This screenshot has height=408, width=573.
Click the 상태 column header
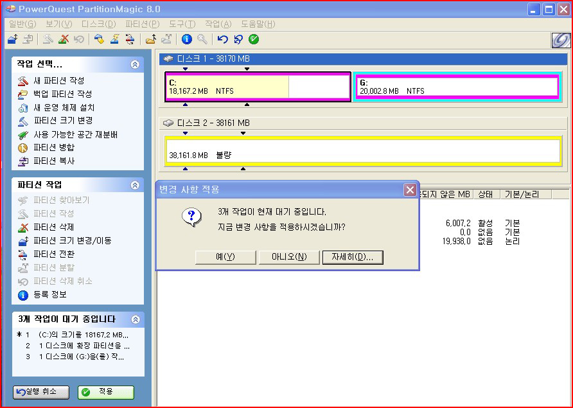tap(486, 195)
